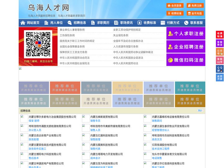Image resolution: width=224 pixels, height=168 pixels.
Task: Click the orange 收费标准 header button
Action: (175, 13)
